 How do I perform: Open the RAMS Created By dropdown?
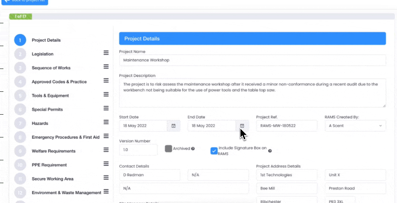click(355, 126)
